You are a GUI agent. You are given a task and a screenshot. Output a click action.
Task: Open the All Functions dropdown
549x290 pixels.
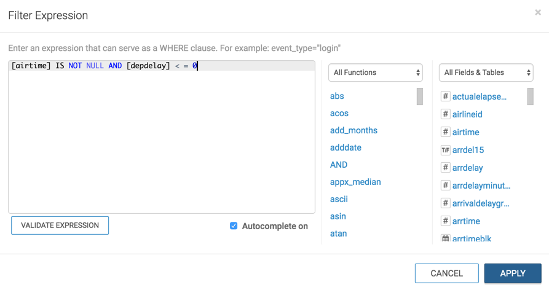tap(376, 72)
